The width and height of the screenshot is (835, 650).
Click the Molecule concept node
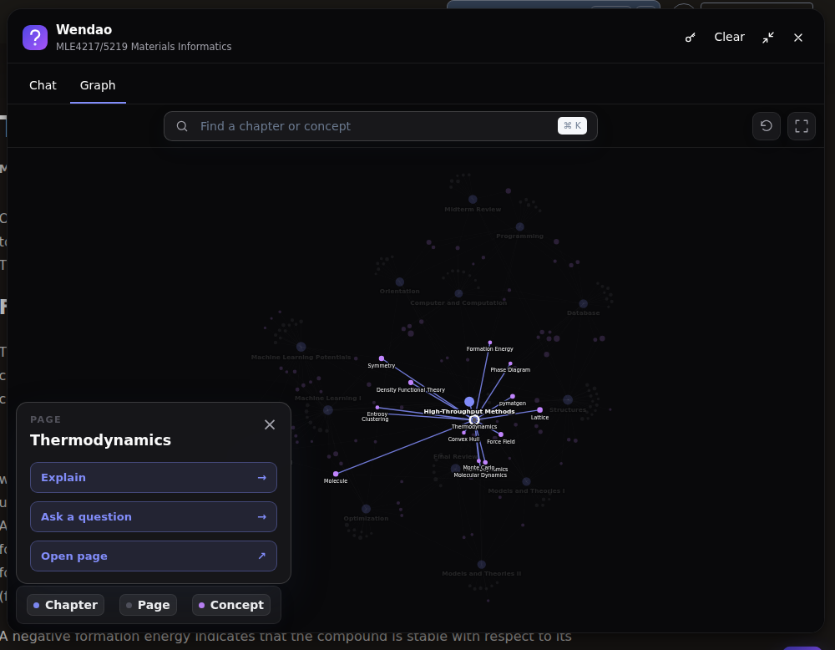pyautogui.click(x=336, y=474)
